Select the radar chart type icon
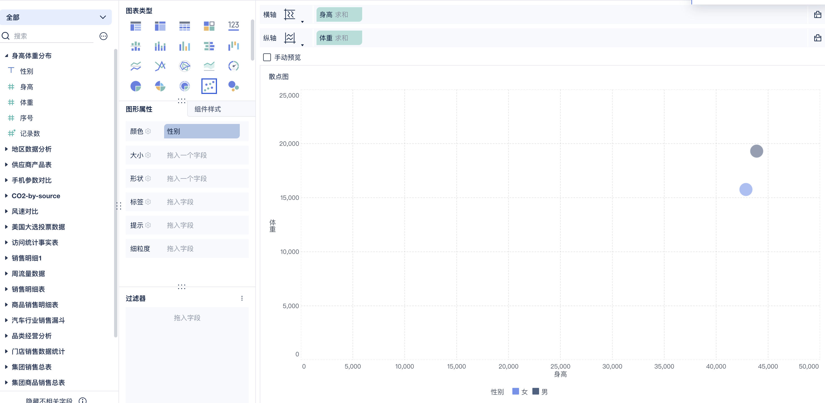Image resolution: width=825 pixels, height=403 pixels. (x=184, y=66)
